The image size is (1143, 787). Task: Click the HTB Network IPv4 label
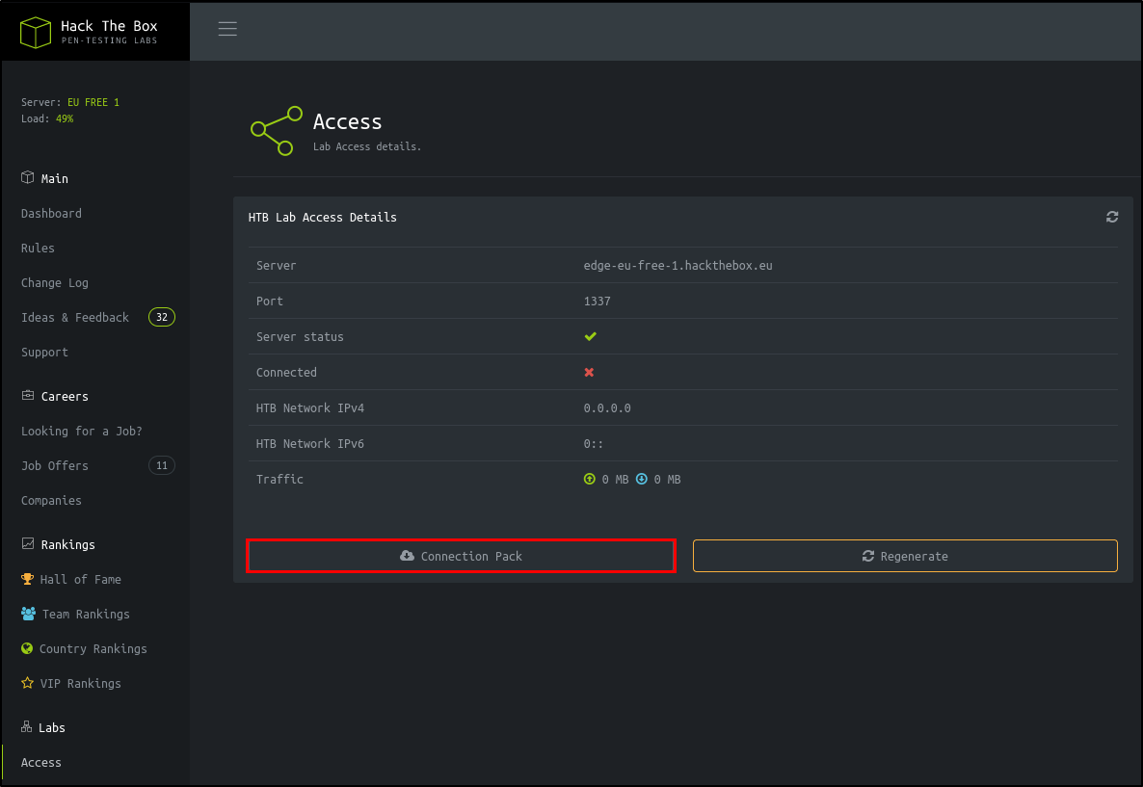tap(309, 408)
